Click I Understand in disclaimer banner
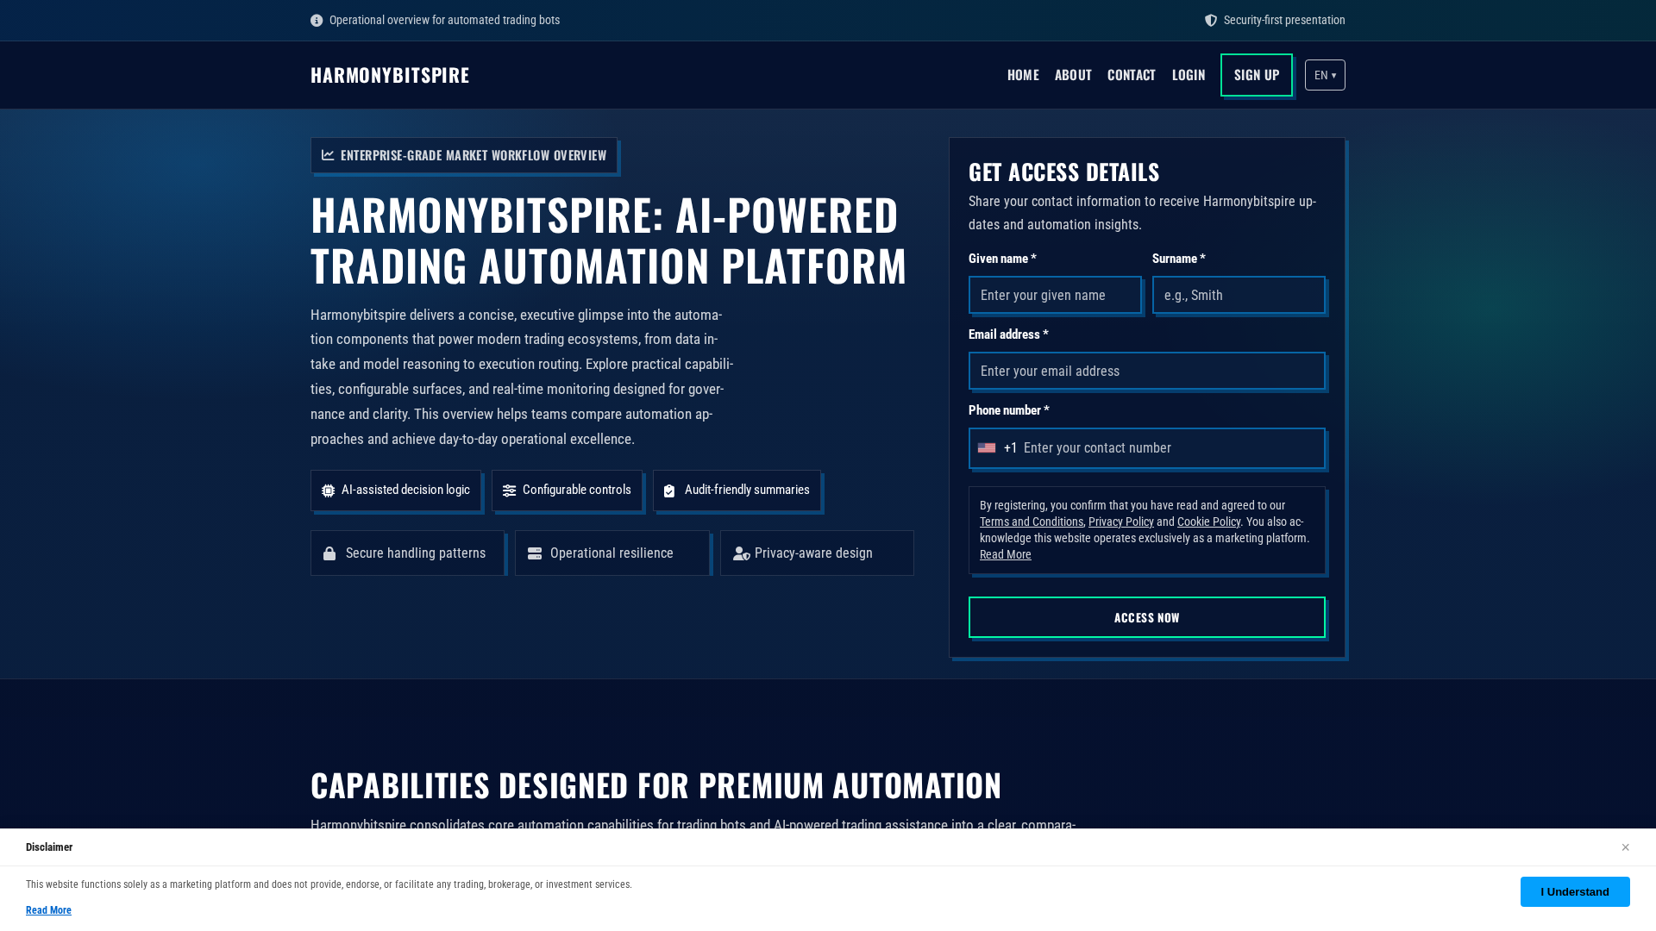Viewport: 1656px width, 931px height. point(1574,891)
